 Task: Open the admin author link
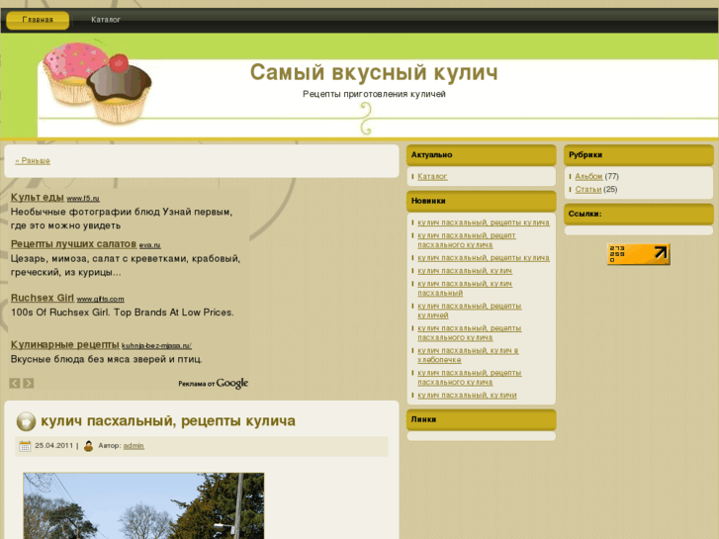coord(134,446)
